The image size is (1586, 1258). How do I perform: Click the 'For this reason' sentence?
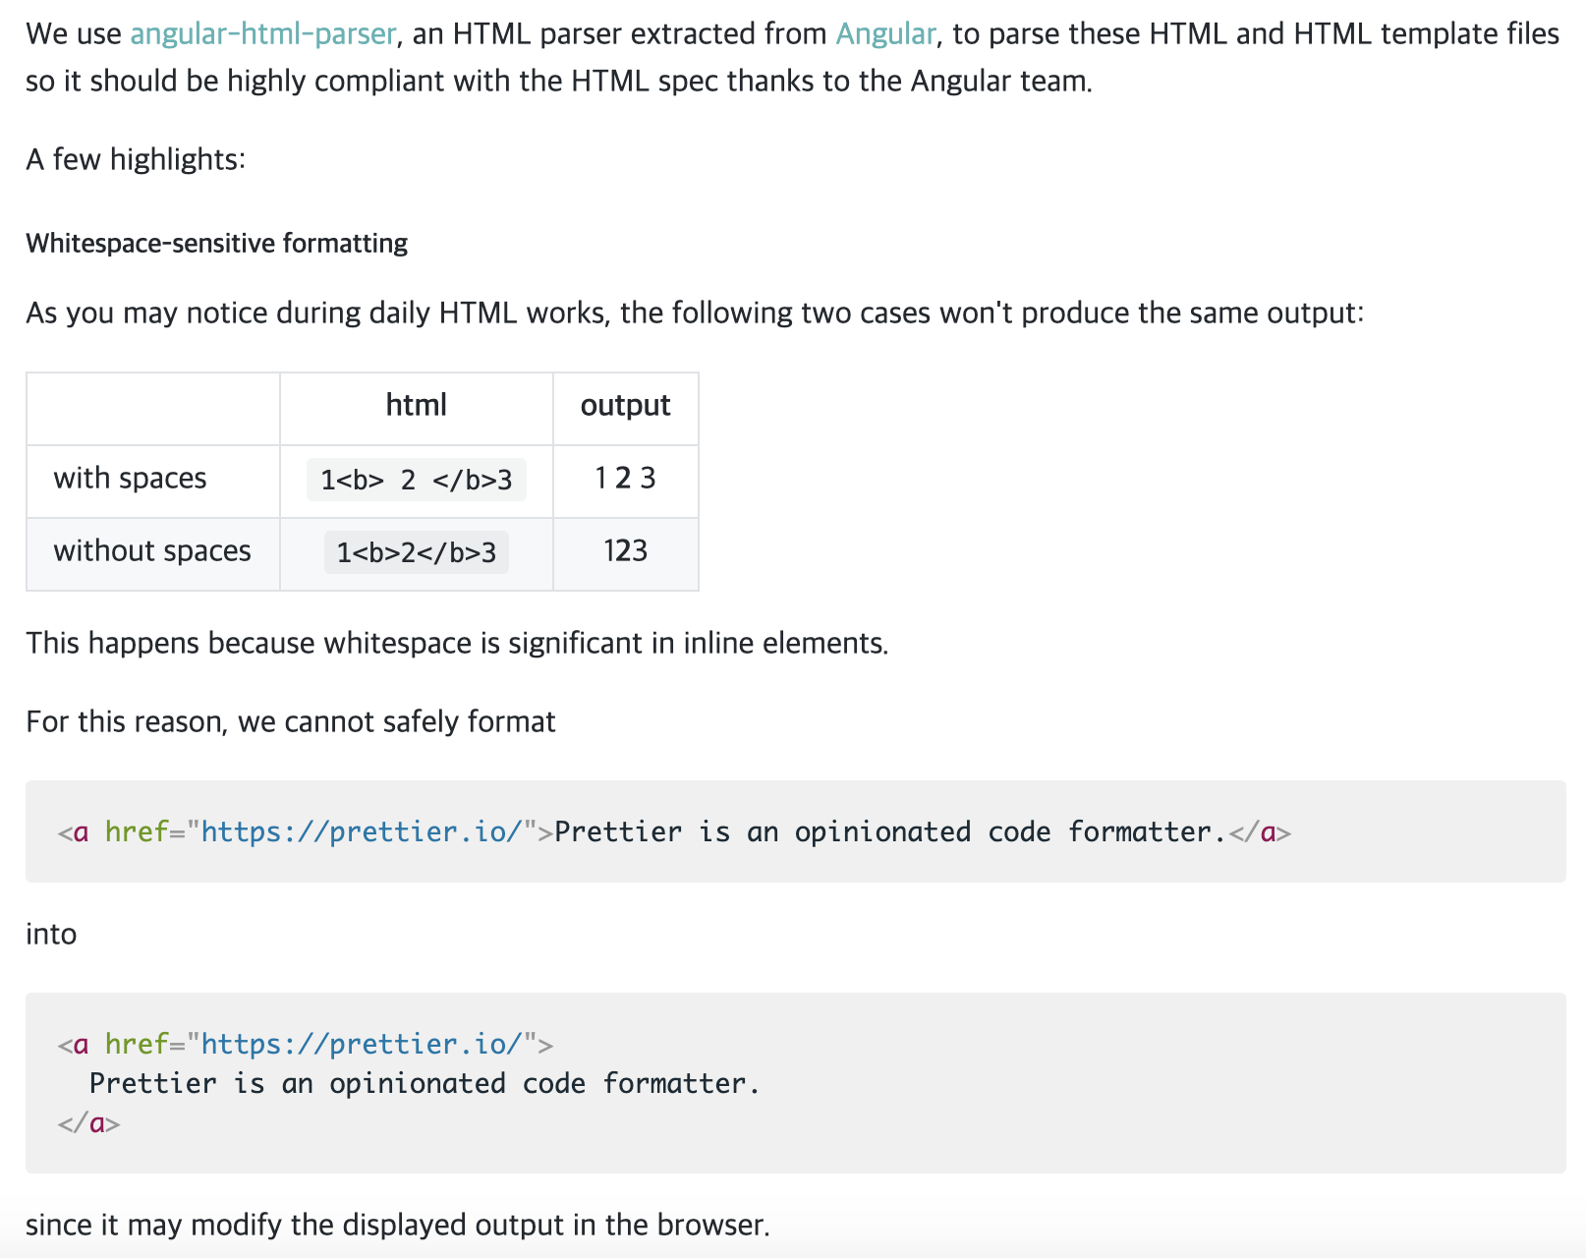pos(291,722)
